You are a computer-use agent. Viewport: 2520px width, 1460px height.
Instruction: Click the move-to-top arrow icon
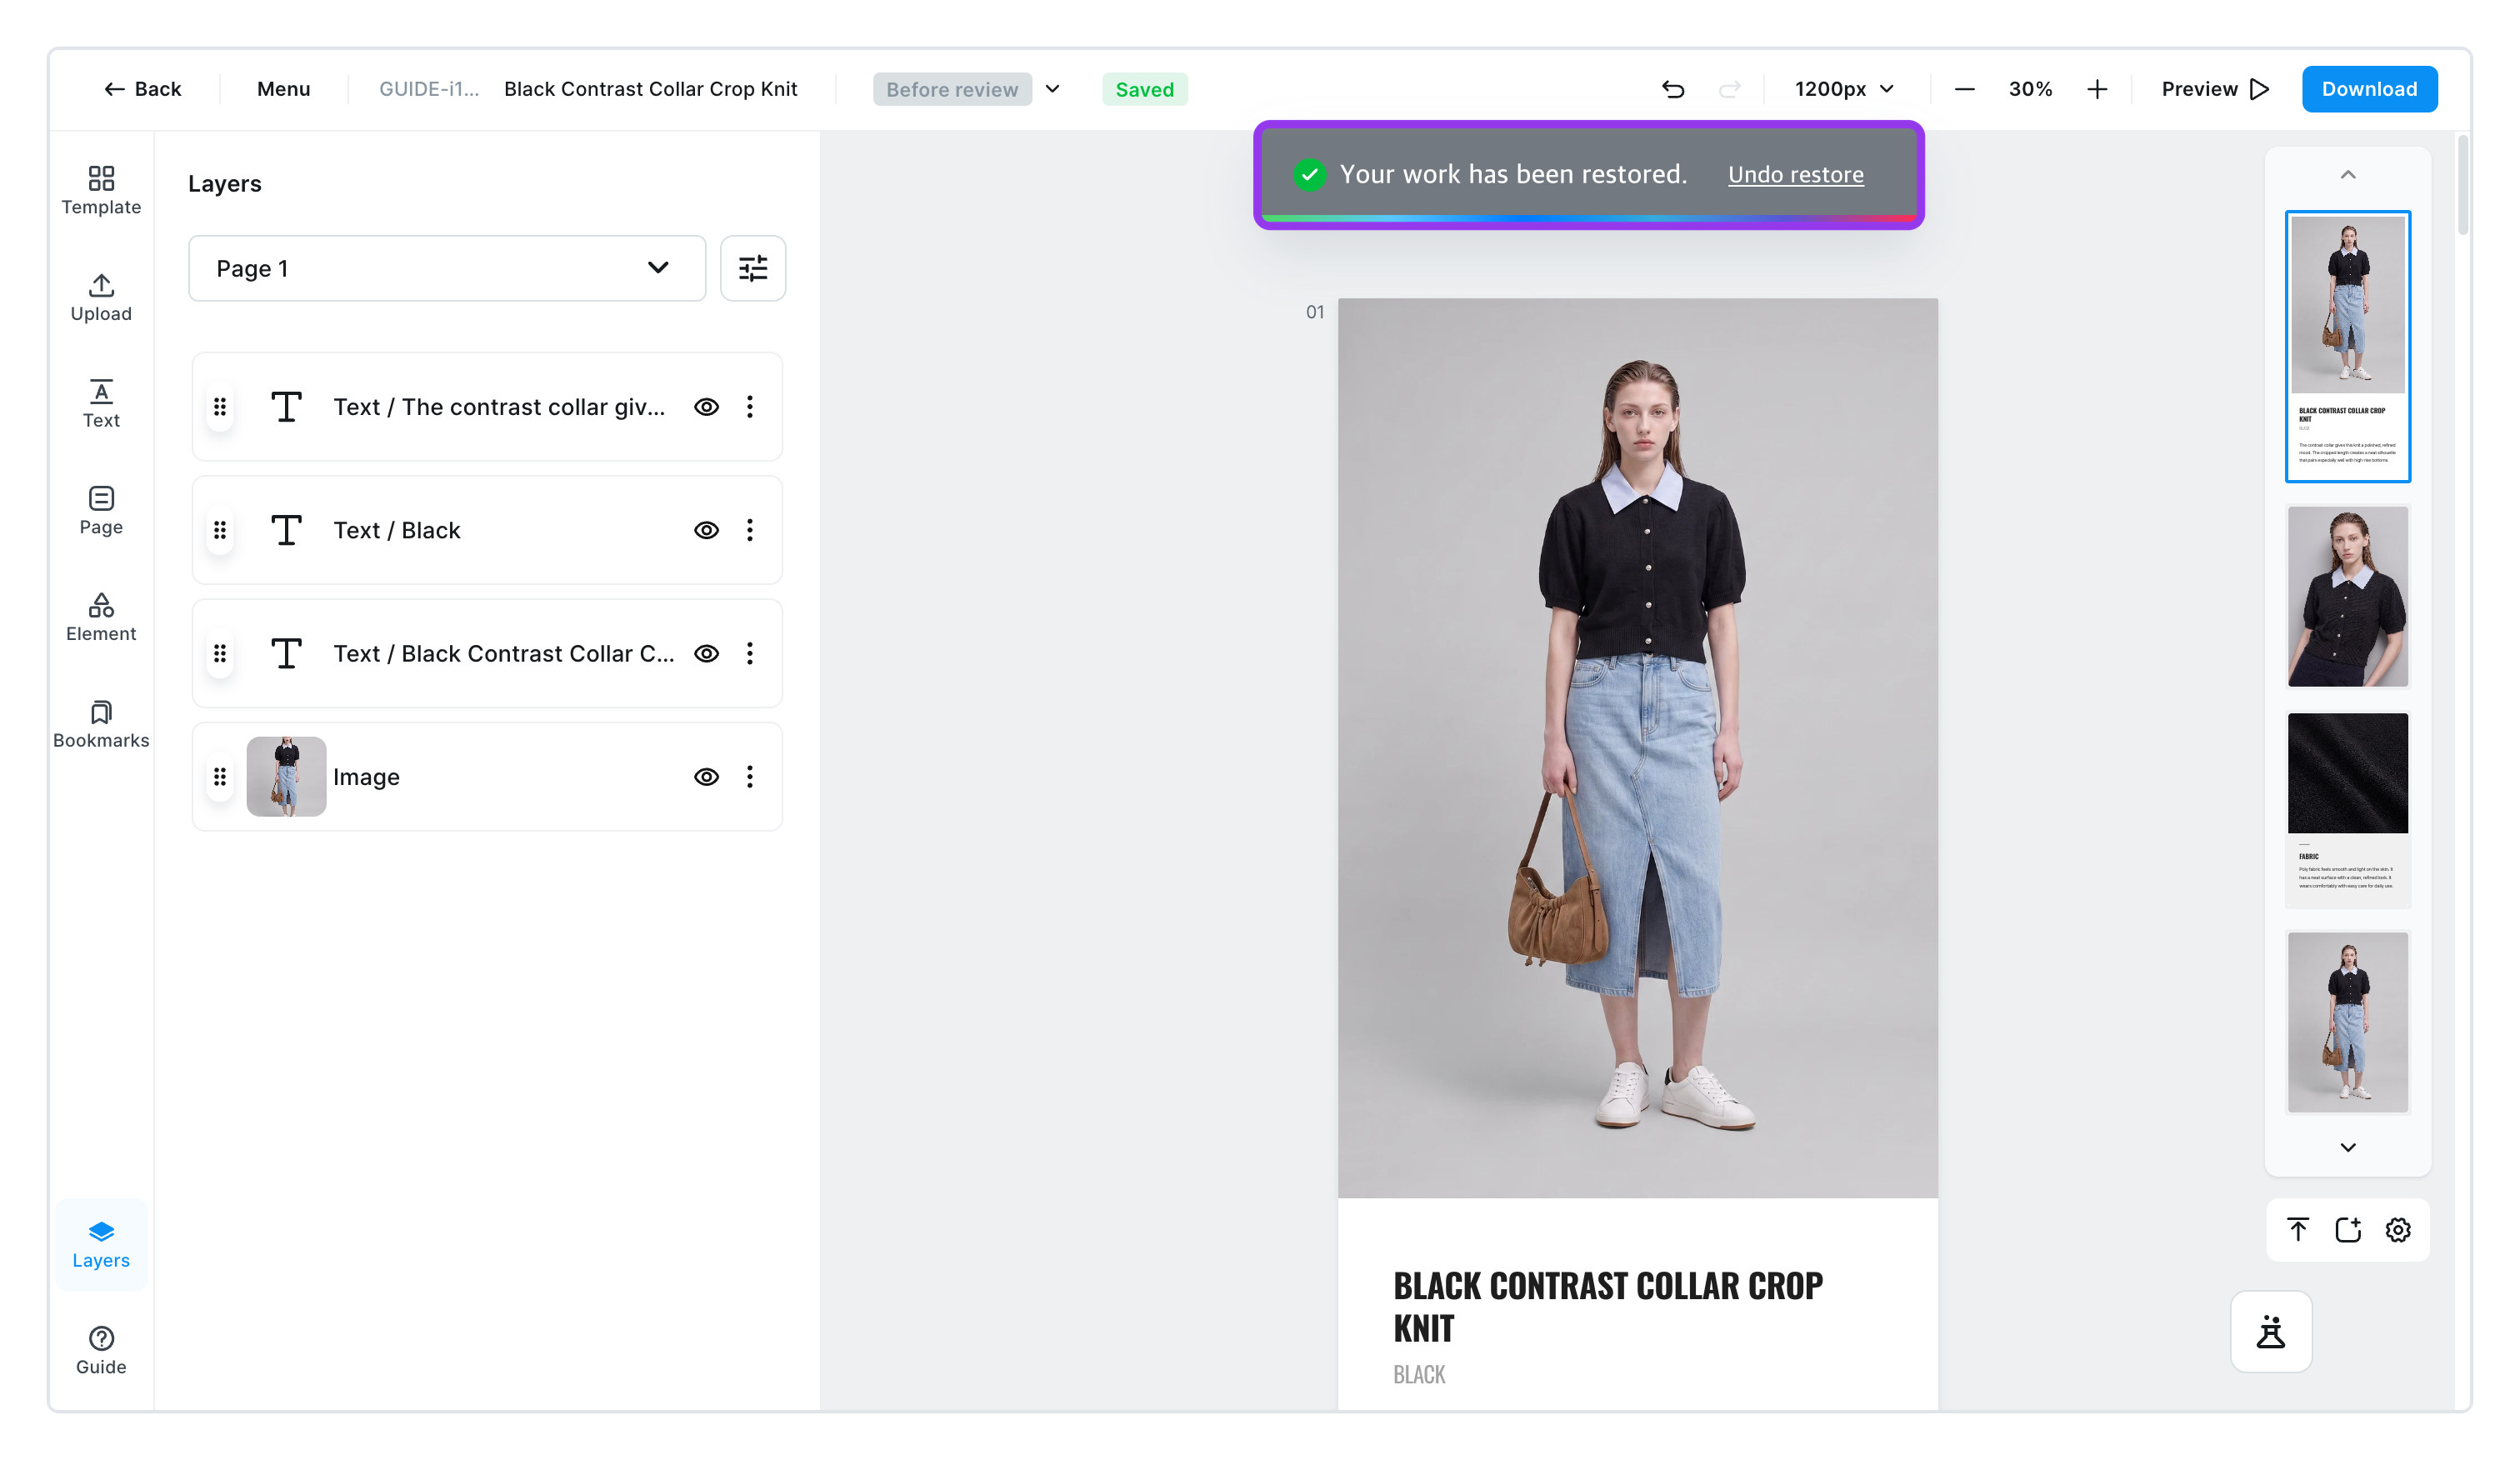(2298, 1229)
